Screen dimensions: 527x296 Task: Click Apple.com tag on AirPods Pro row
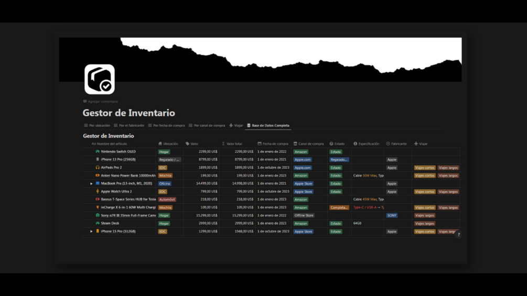pos(303,168)
